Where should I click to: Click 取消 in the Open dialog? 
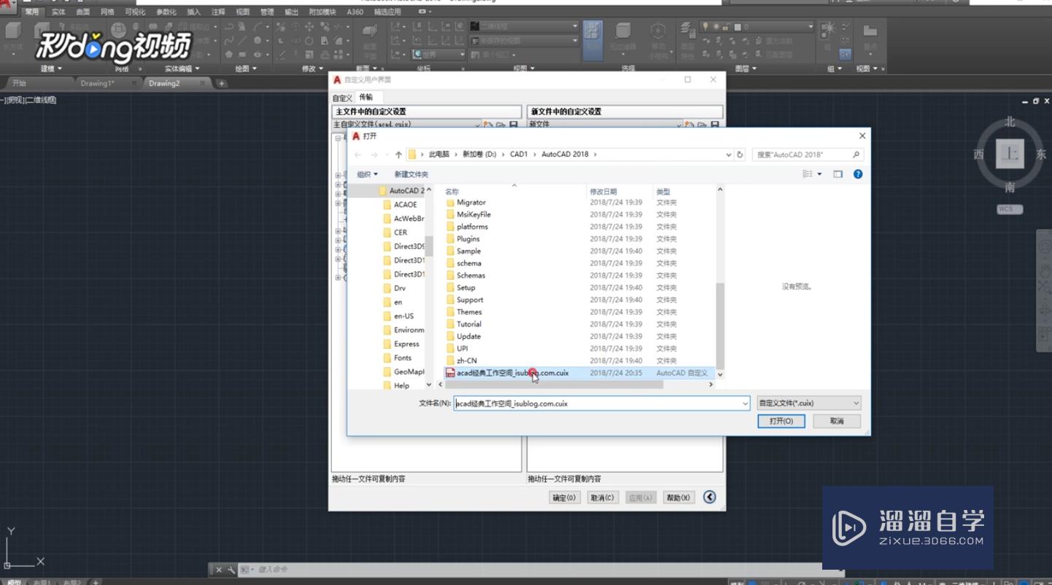click(x=837, y=421)
